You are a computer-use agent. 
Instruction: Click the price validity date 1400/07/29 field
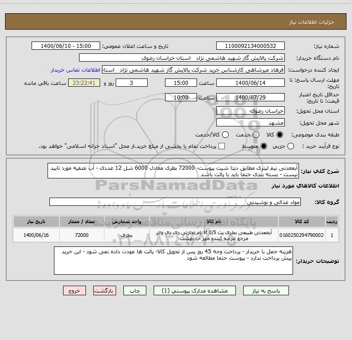[251, 98]
